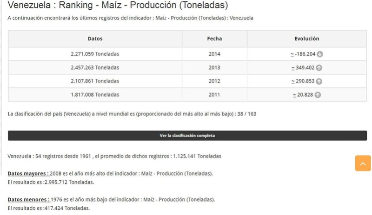Image resolution: width=372 pixels, height=215 pixels.
Task: Click the ~ -186.204 evolution value
Action: point(303,54)
